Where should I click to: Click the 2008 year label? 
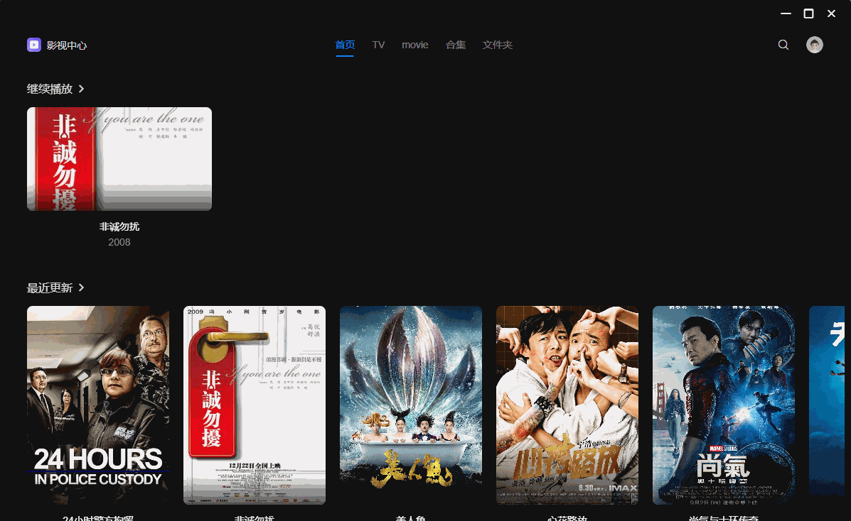[119, 242]
